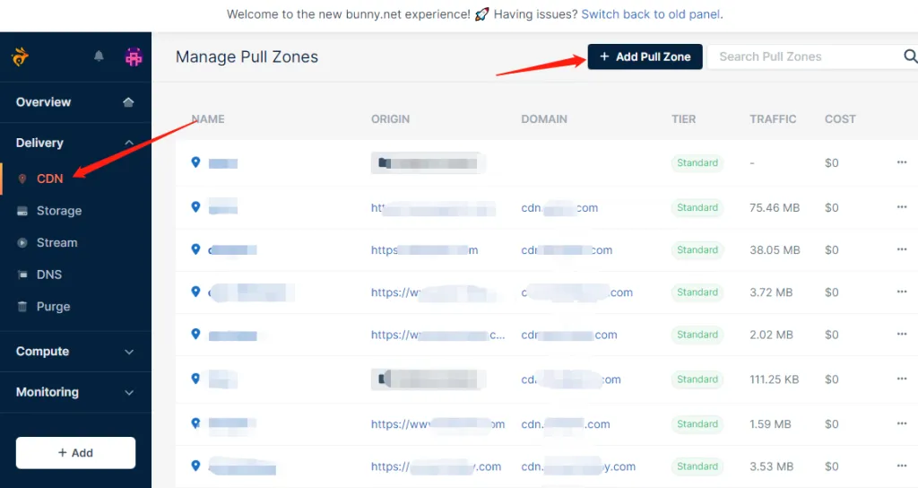
Task: Open three-dot menu for 111.25 KB row
Action: 901,379
